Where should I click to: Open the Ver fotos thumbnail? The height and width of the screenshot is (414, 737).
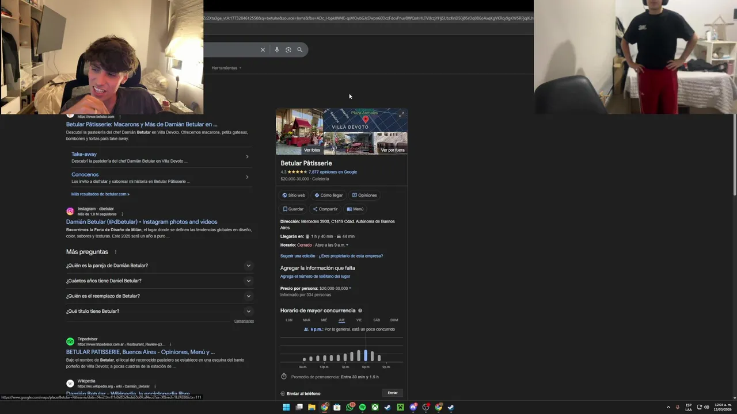(x=299, y=132)
